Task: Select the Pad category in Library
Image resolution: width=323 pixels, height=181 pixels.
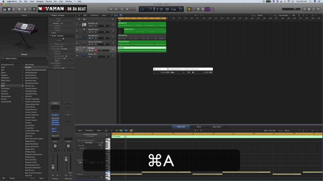Action: point(12,86)
